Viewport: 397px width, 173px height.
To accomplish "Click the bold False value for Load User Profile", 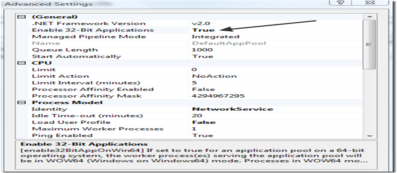I will coord(204,122).
